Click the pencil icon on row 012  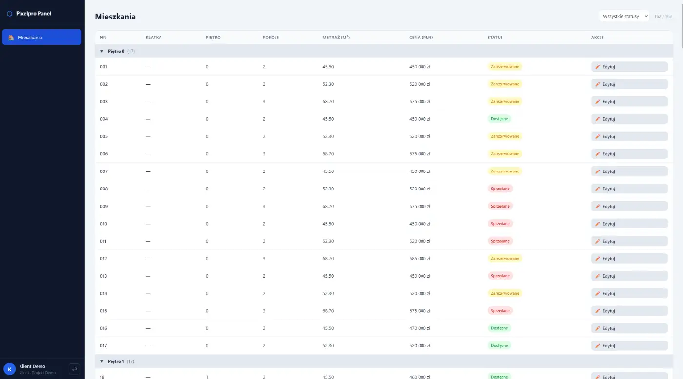point(598,258)
